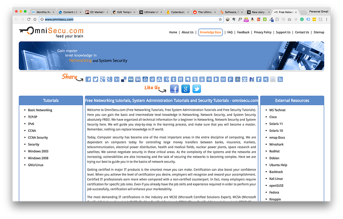
Task: Share page via Reddit share icon
Action: pos(152,79)
